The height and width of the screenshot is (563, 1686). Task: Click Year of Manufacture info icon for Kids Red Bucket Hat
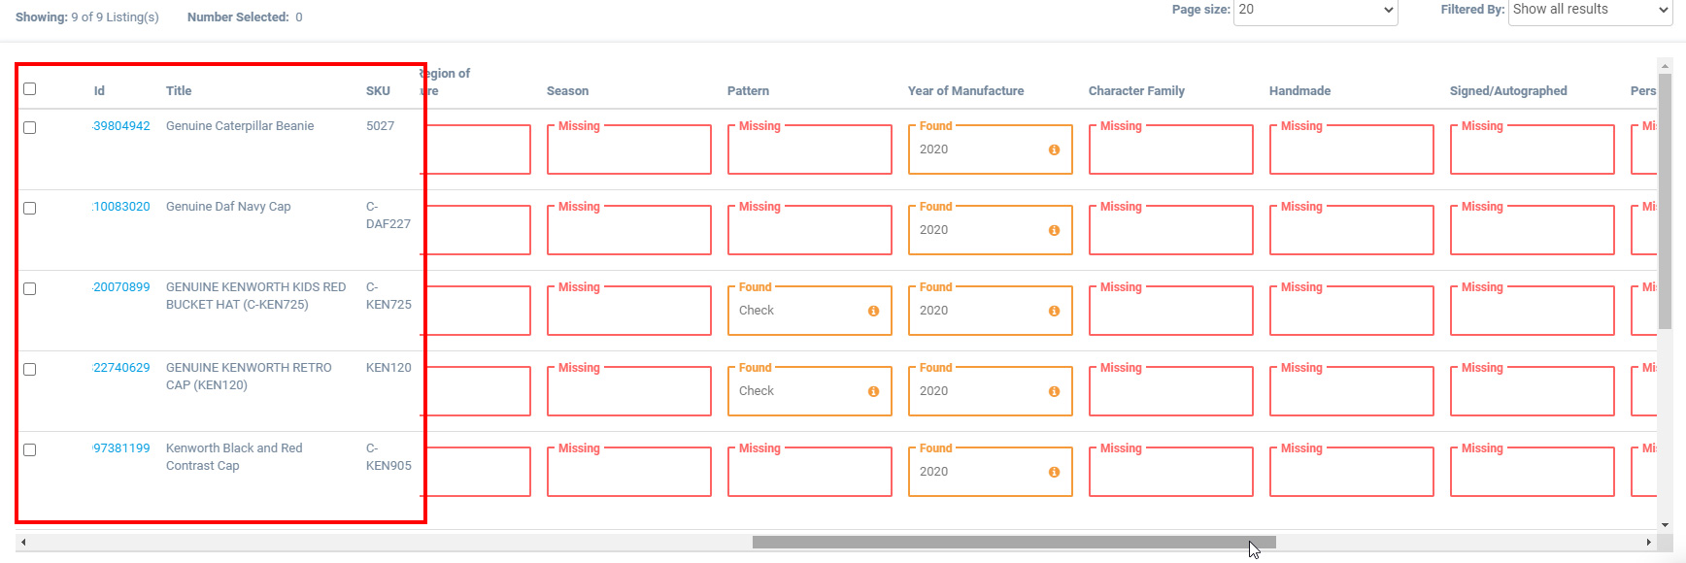(x=1054, y=311)
